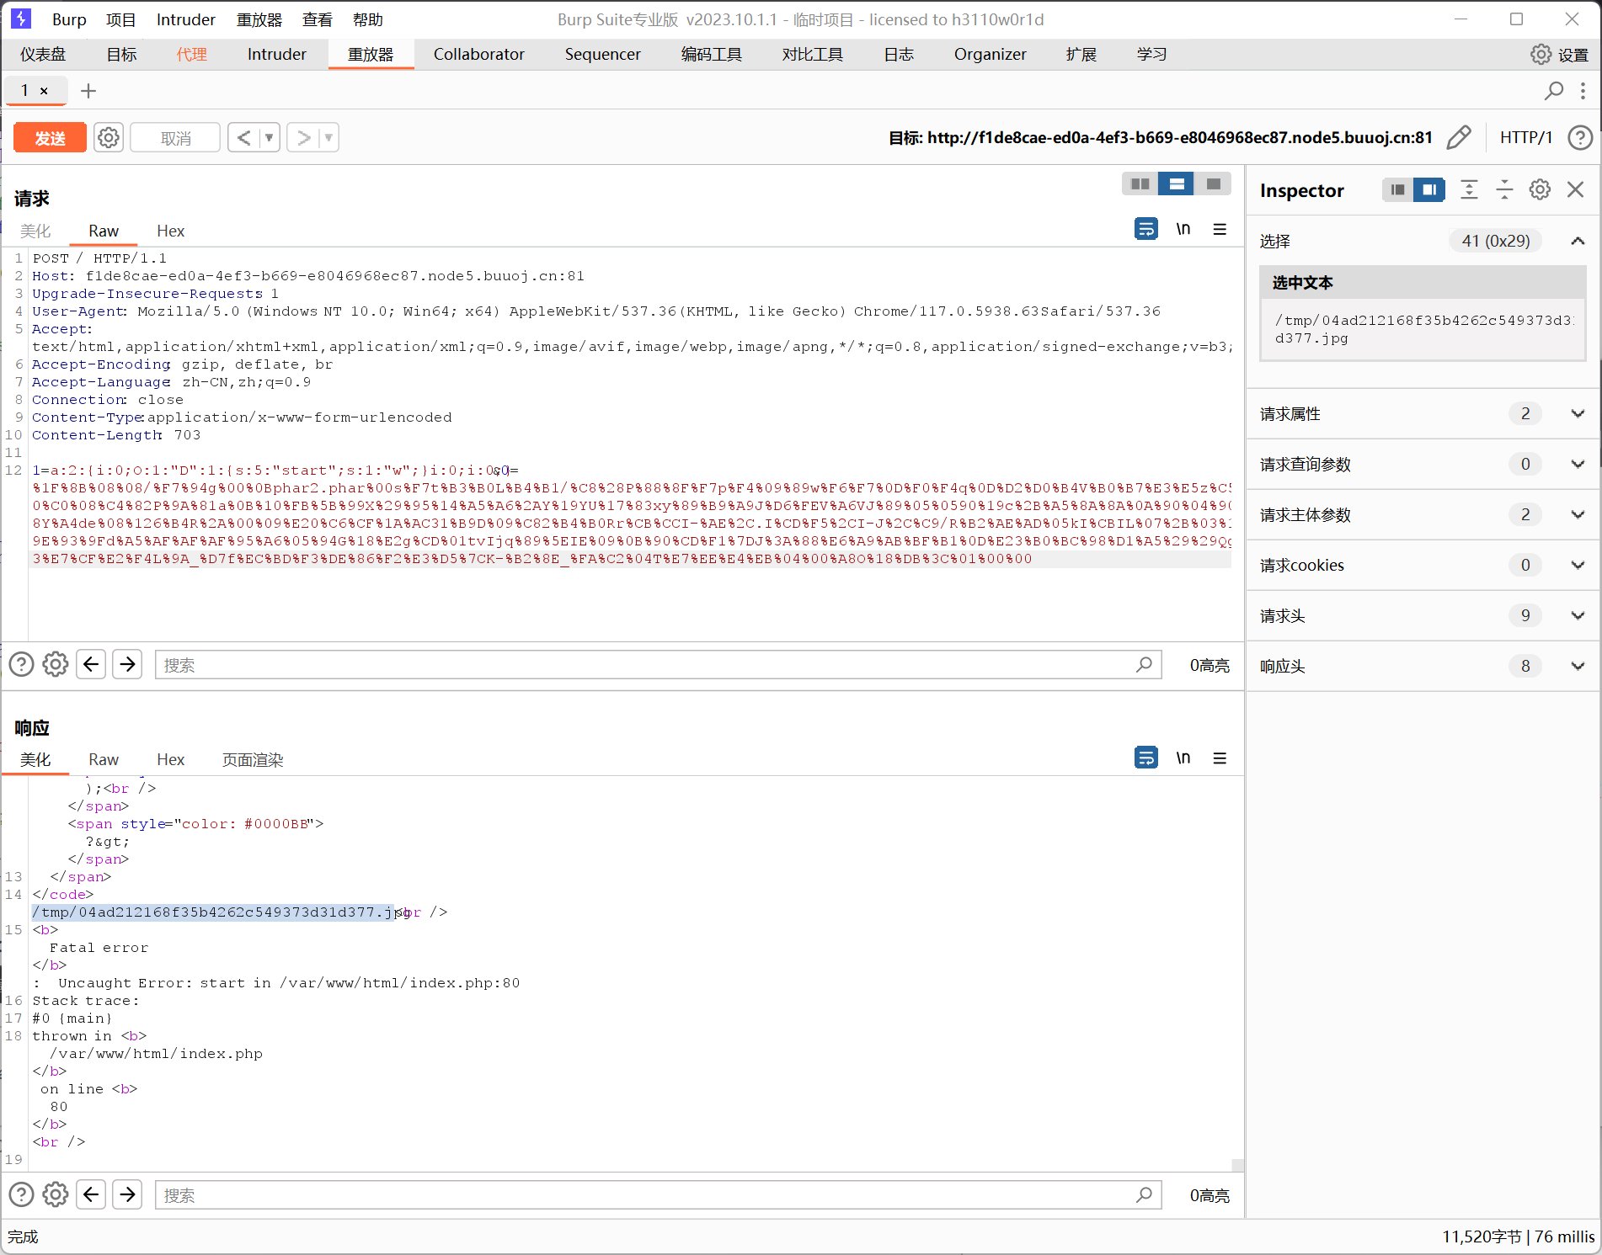The image size is (1602, 1255).
Task: Open the history back dropdown arrow
Action: [x=270, y=137]
